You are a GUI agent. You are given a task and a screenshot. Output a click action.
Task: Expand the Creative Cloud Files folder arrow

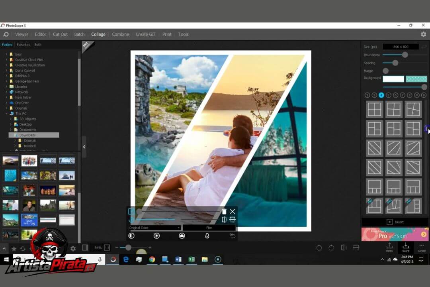coord(6,60)
